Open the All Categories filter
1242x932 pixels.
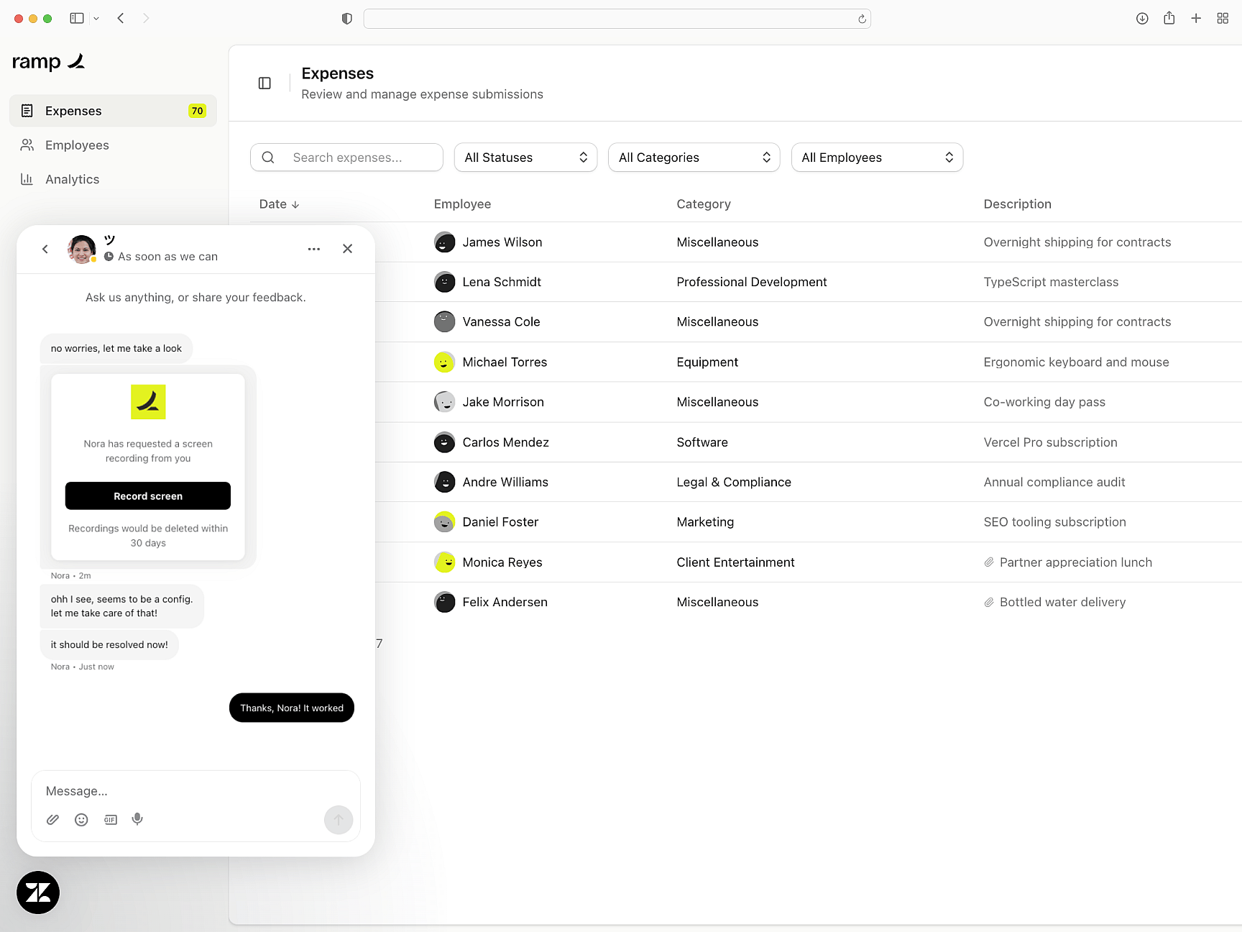694,157
